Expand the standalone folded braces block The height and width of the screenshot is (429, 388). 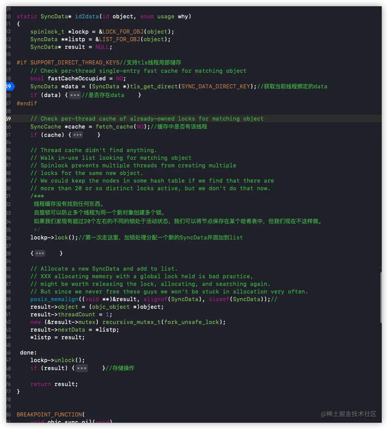[40, 253]
